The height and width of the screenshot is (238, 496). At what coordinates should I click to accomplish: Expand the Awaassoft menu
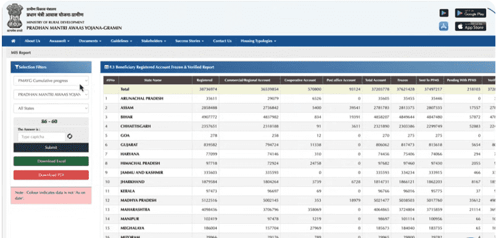point(59,41)
